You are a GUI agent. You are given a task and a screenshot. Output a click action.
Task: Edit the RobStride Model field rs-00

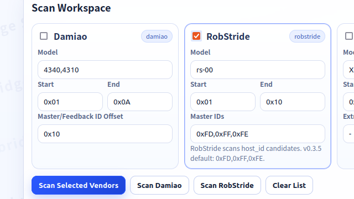258,70
